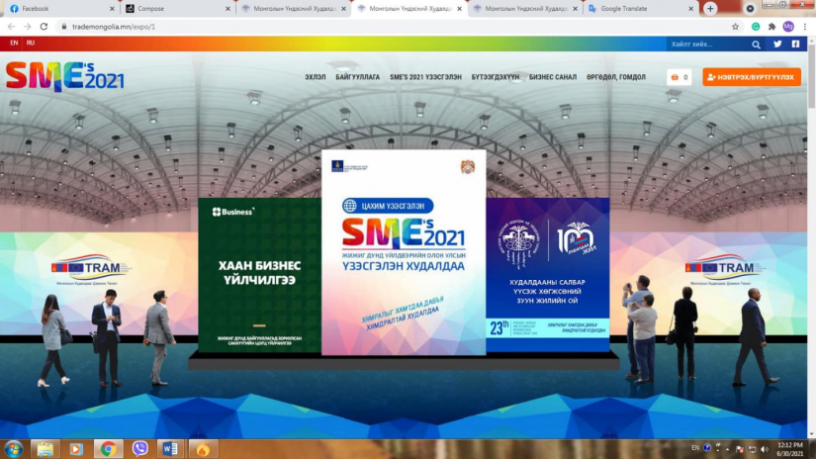Open a new browser tab
The image size is (816, 459).
click(x=710, y=8)
